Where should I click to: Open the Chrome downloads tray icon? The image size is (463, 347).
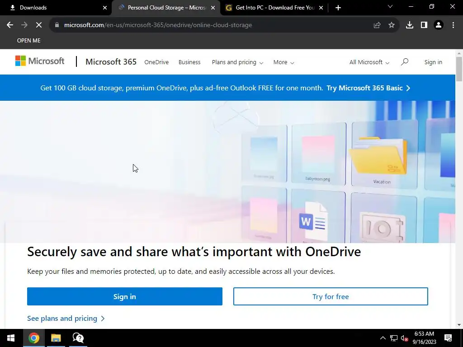pyautogui.click(x=410, y=25)
